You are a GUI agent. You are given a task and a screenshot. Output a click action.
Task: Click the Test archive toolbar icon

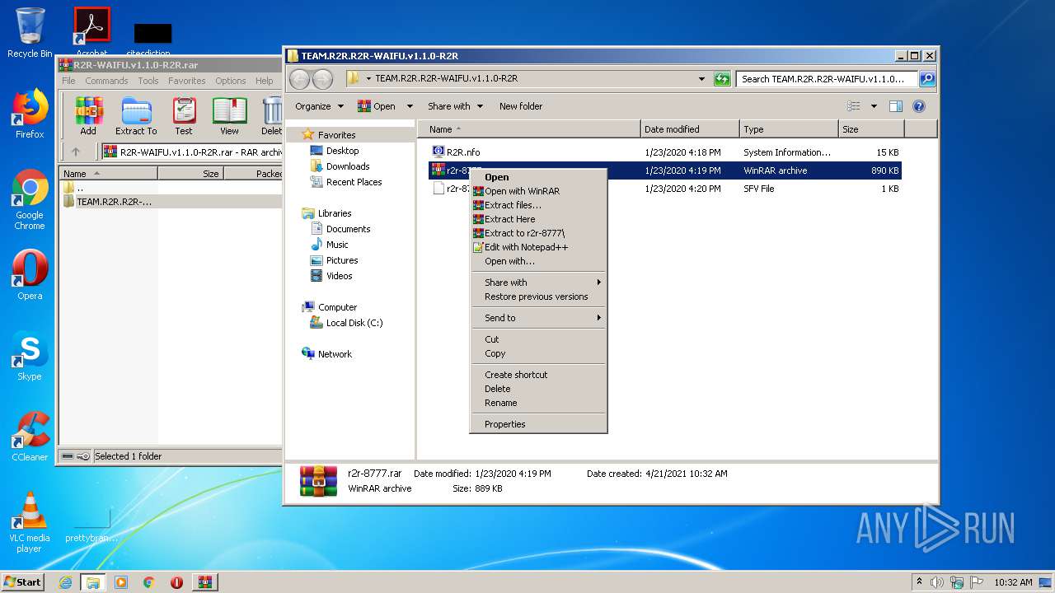coord(184,115)
